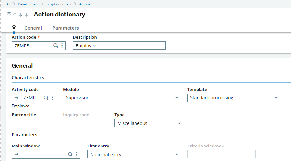Viewport: 291px width, 161px height.
Task: Open Main window lookup magnifier
Action: point(70,154)
